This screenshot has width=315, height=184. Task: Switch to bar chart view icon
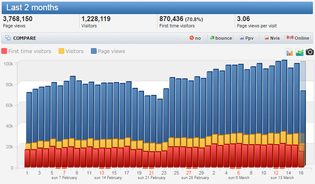pyautogui.click(x=289, y=52)
